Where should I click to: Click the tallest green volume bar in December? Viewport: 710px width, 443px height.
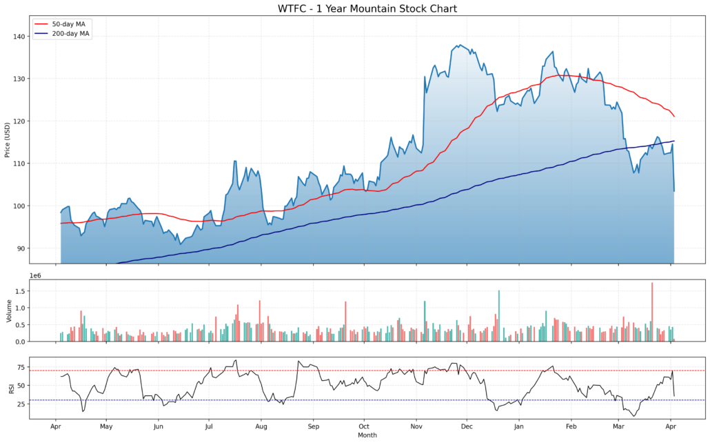pyautogui.click(x=499, y=316)
